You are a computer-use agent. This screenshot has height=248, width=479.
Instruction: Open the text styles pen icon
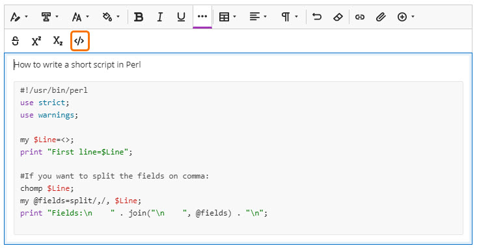[15, 17]
